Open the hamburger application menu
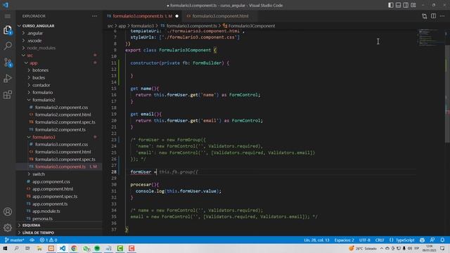Image resolution: width=450 pixels, height=253 pixels. [8, 16]
